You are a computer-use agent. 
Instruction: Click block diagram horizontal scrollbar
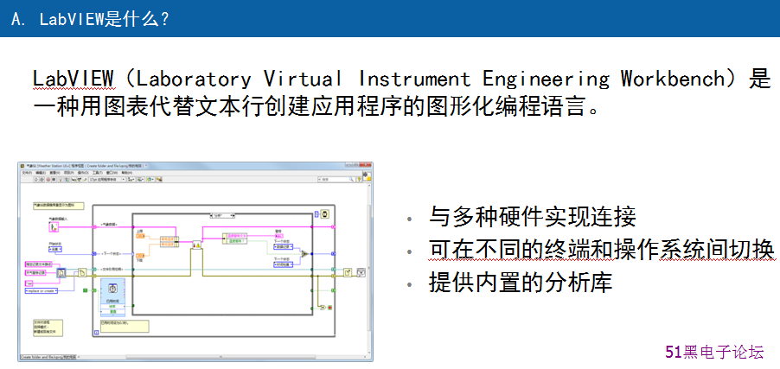pyautogui.click(x=221, y=357)
